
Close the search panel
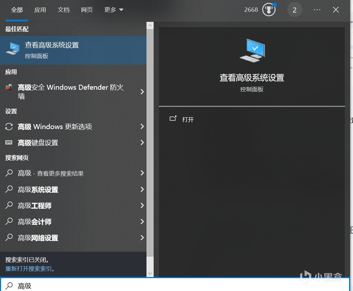point(335,10)
